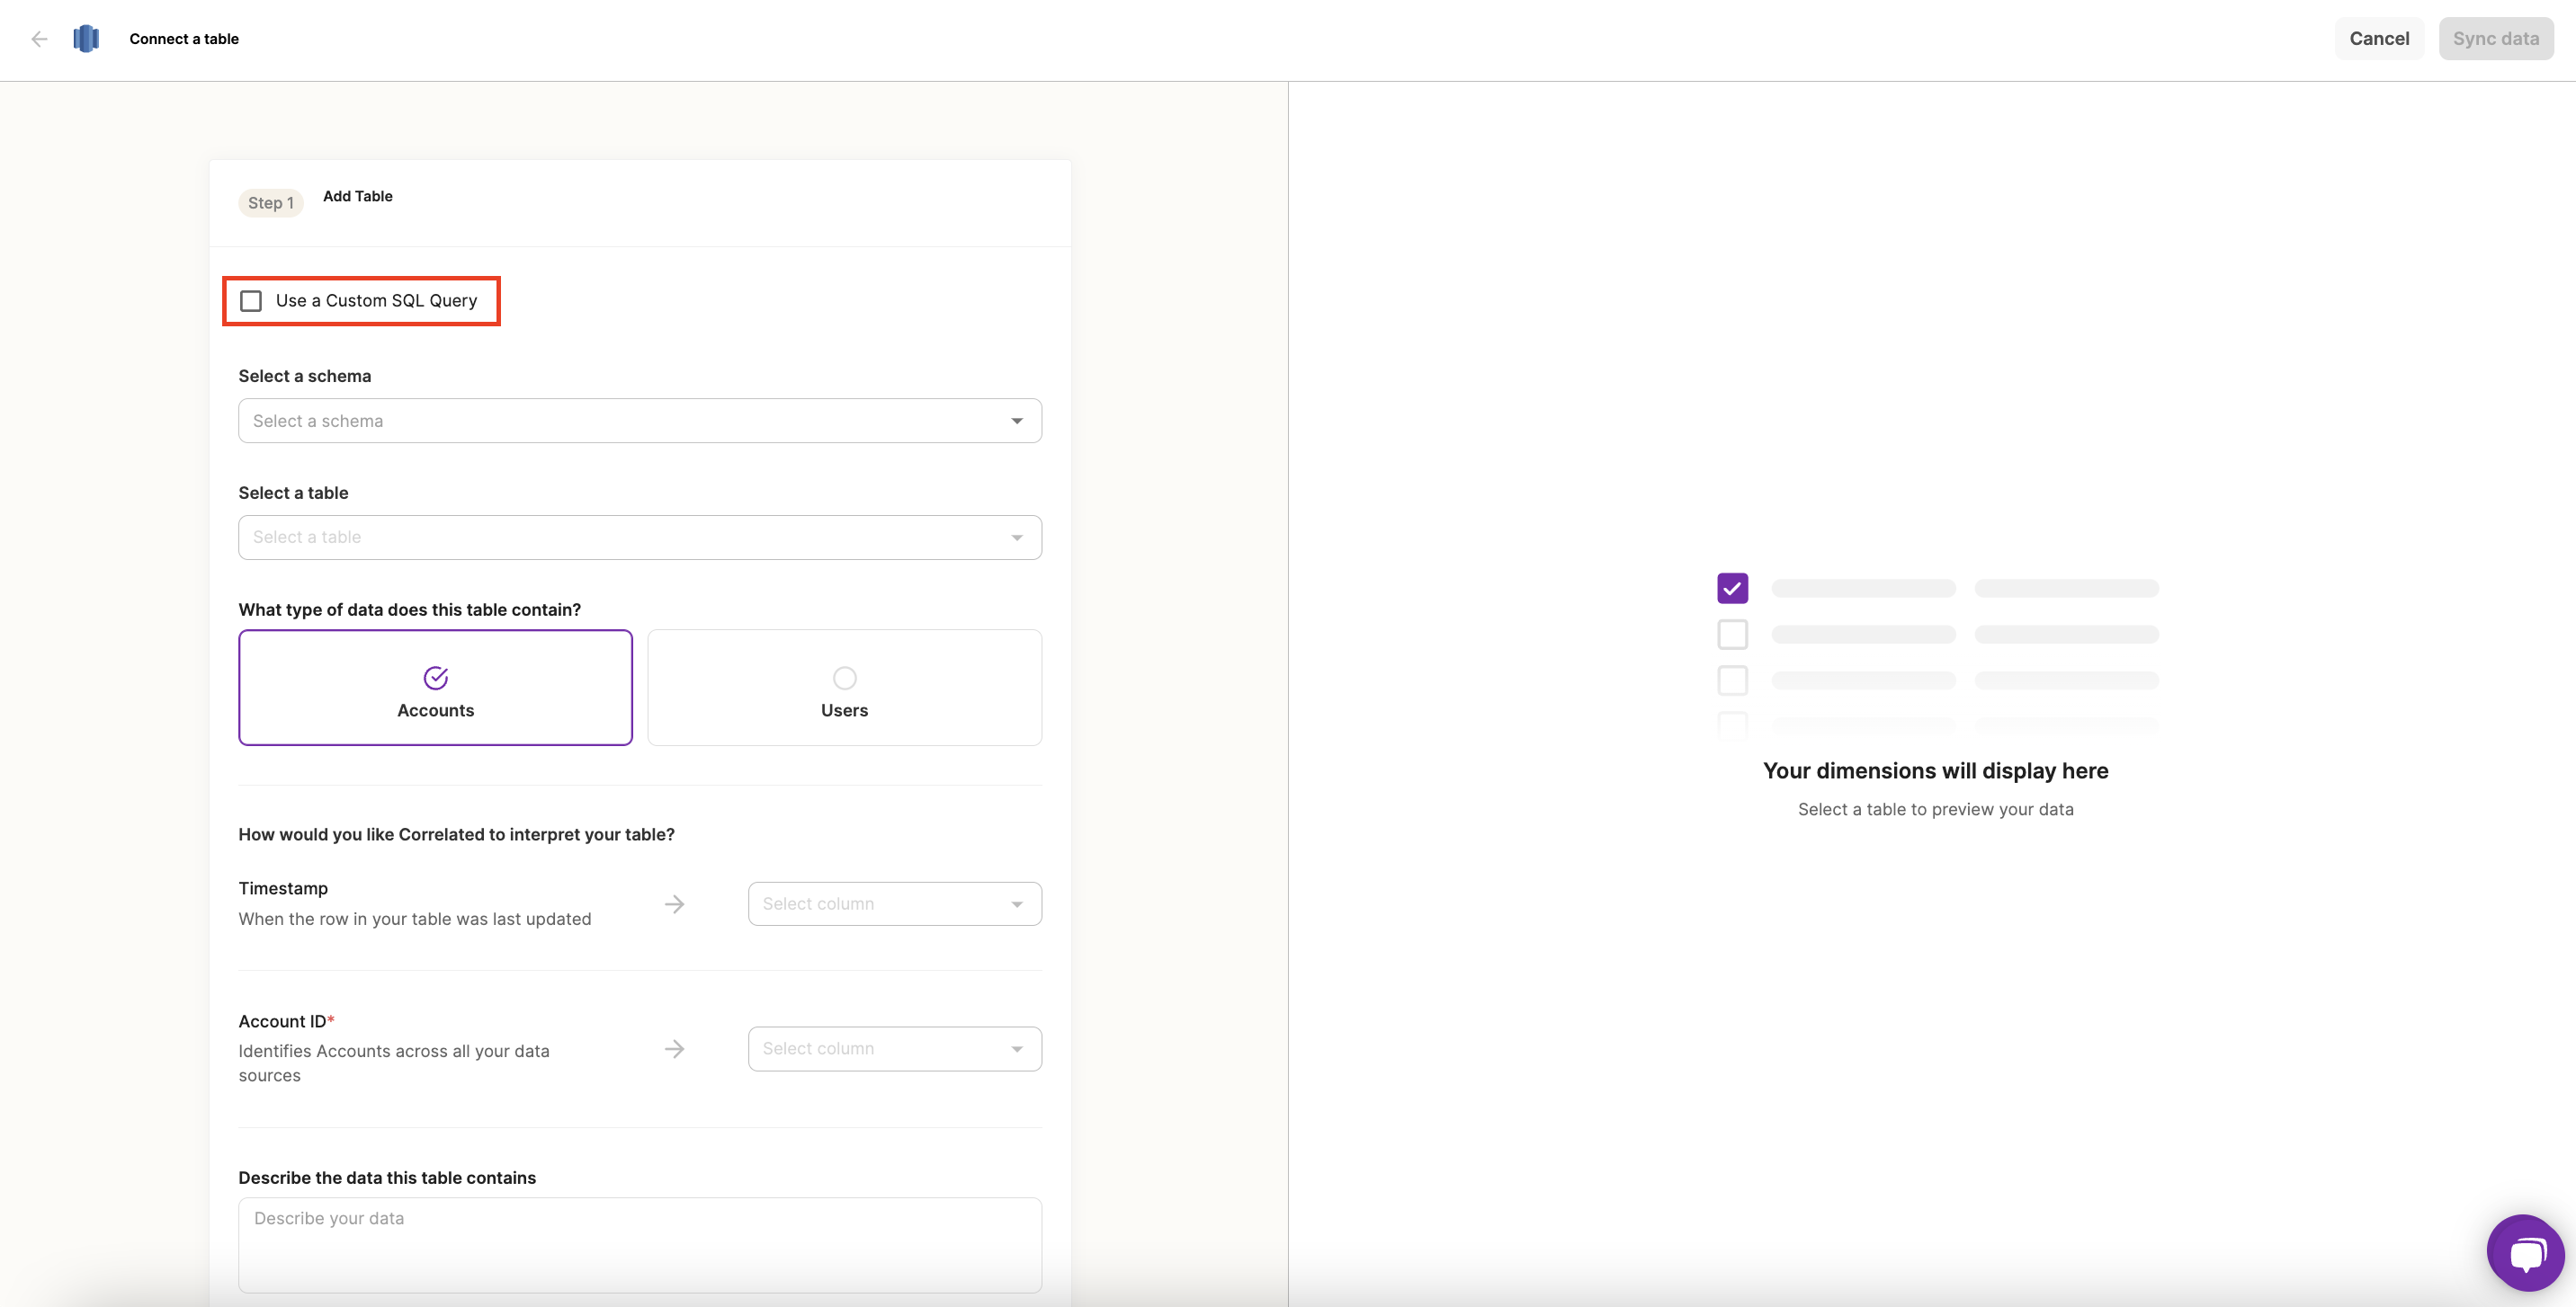The image size is (2576, 1307).
Task: Open the chat support bubble
Action: click(x=2524, y=1252)
